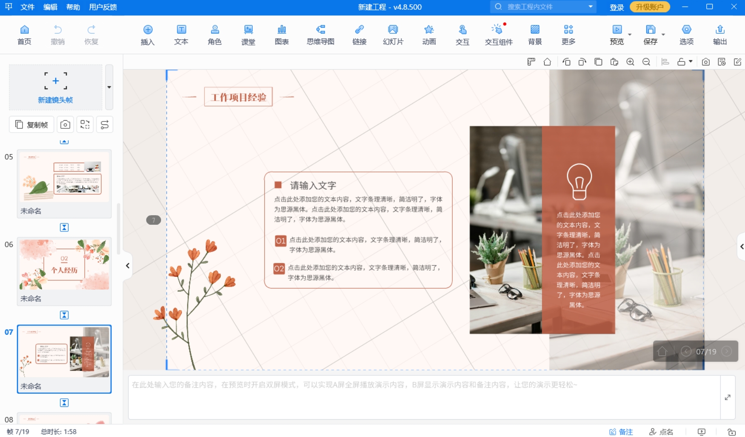Screen dimensions: 745x437
Task: Open the 动画 animation tool
Action: point(429,35)
